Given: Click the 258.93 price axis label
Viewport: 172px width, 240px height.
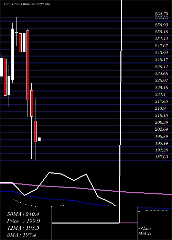Looking at the screenshot, I should pos(161,25).
